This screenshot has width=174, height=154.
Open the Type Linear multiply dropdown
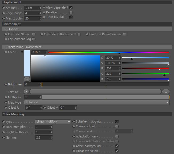[53, 122]
